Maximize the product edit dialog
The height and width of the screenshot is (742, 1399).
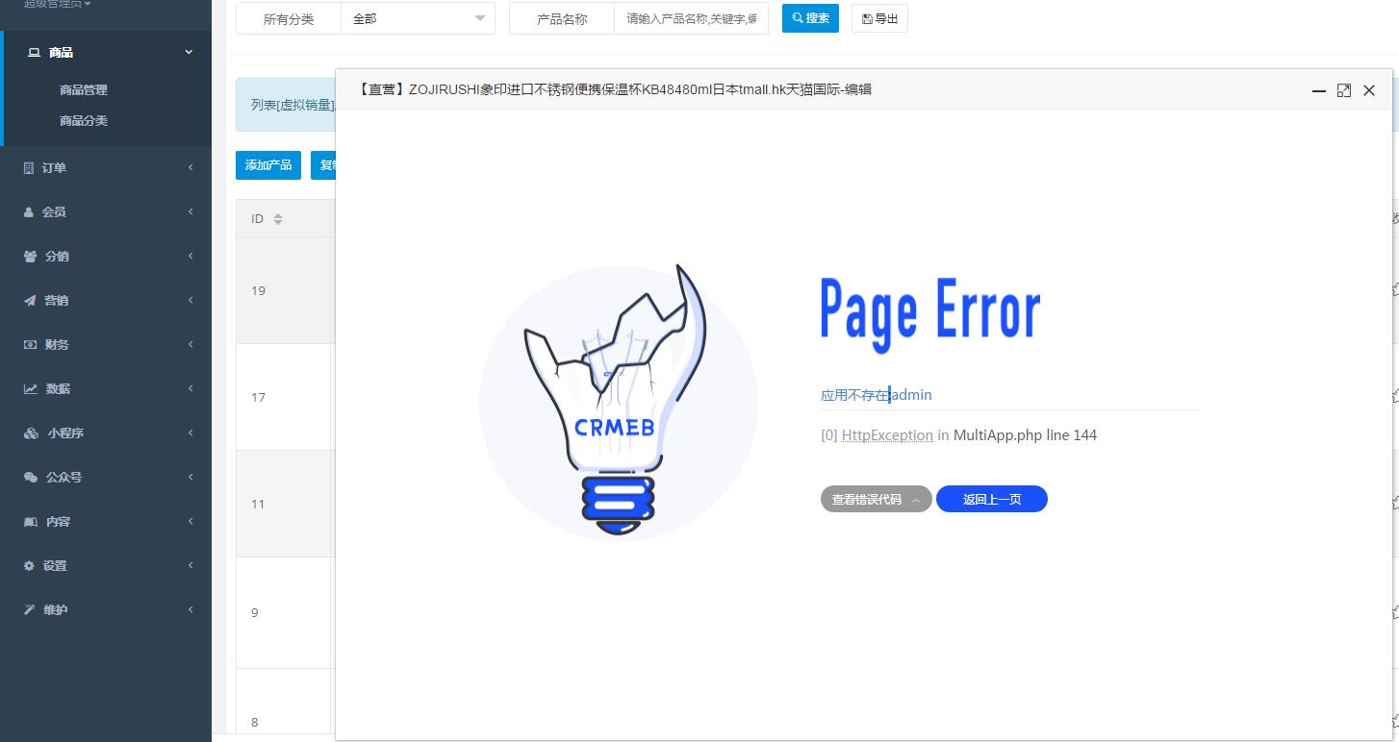click(1344, 90)
